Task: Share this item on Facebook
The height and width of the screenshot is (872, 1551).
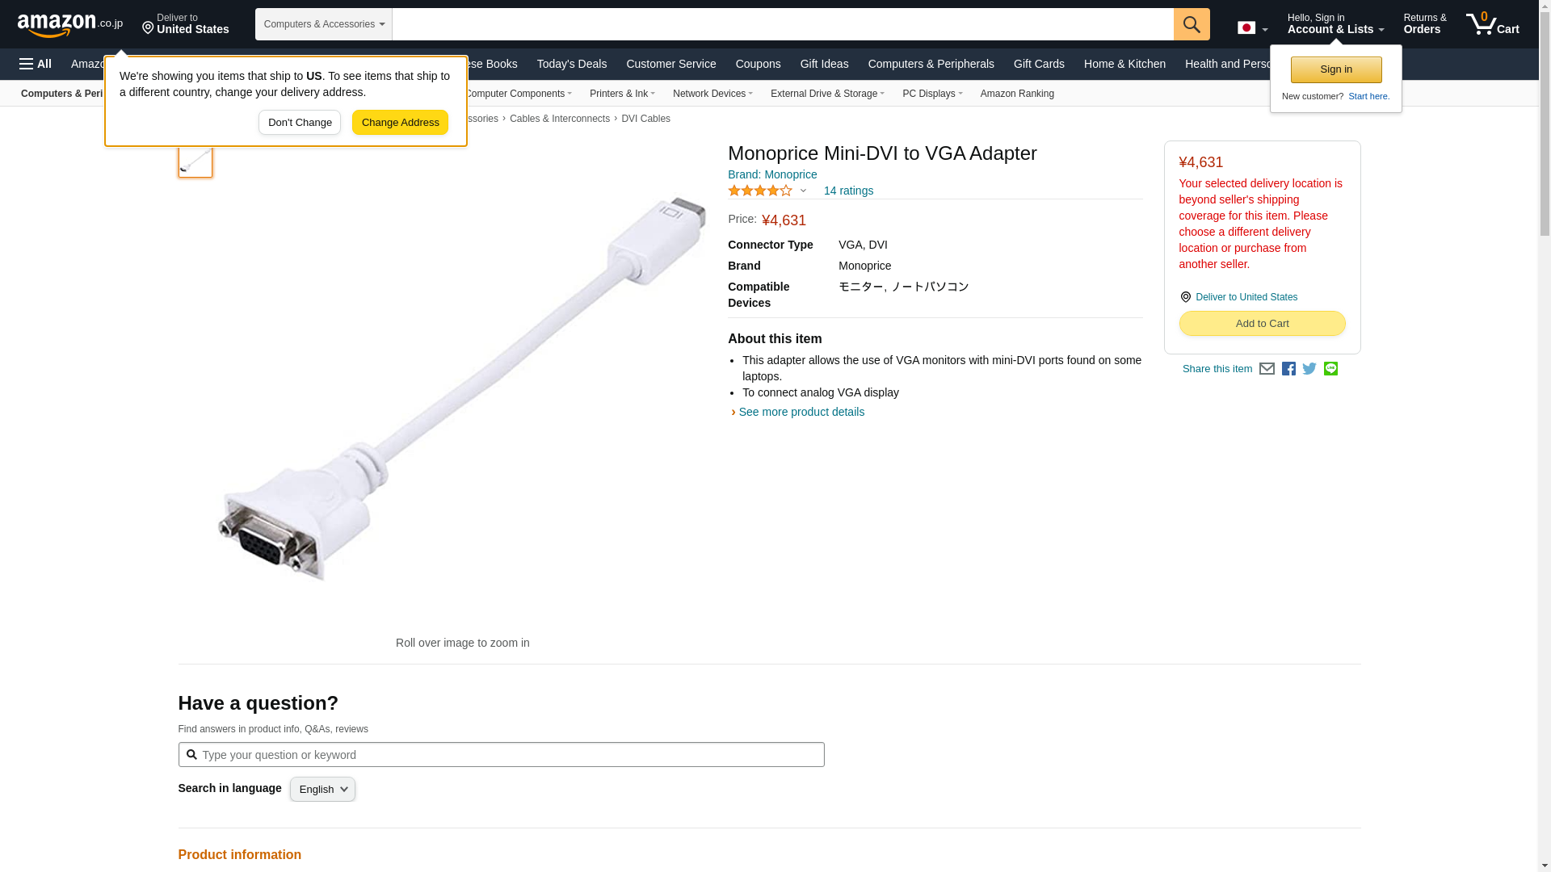Action: pos(1288,369)
